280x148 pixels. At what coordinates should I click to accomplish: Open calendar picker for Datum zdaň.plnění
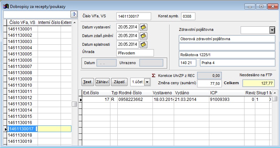point(143,36)
